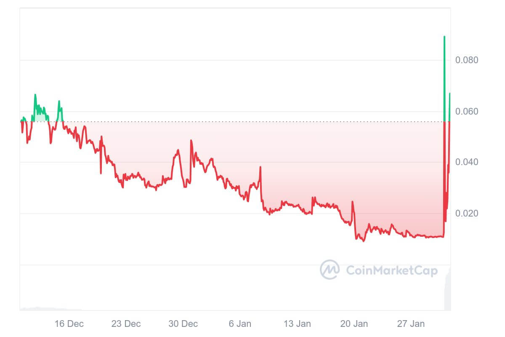Screen dimensions: 505x337
Task: Click the 0.040 price axis label
Action: 467,162
